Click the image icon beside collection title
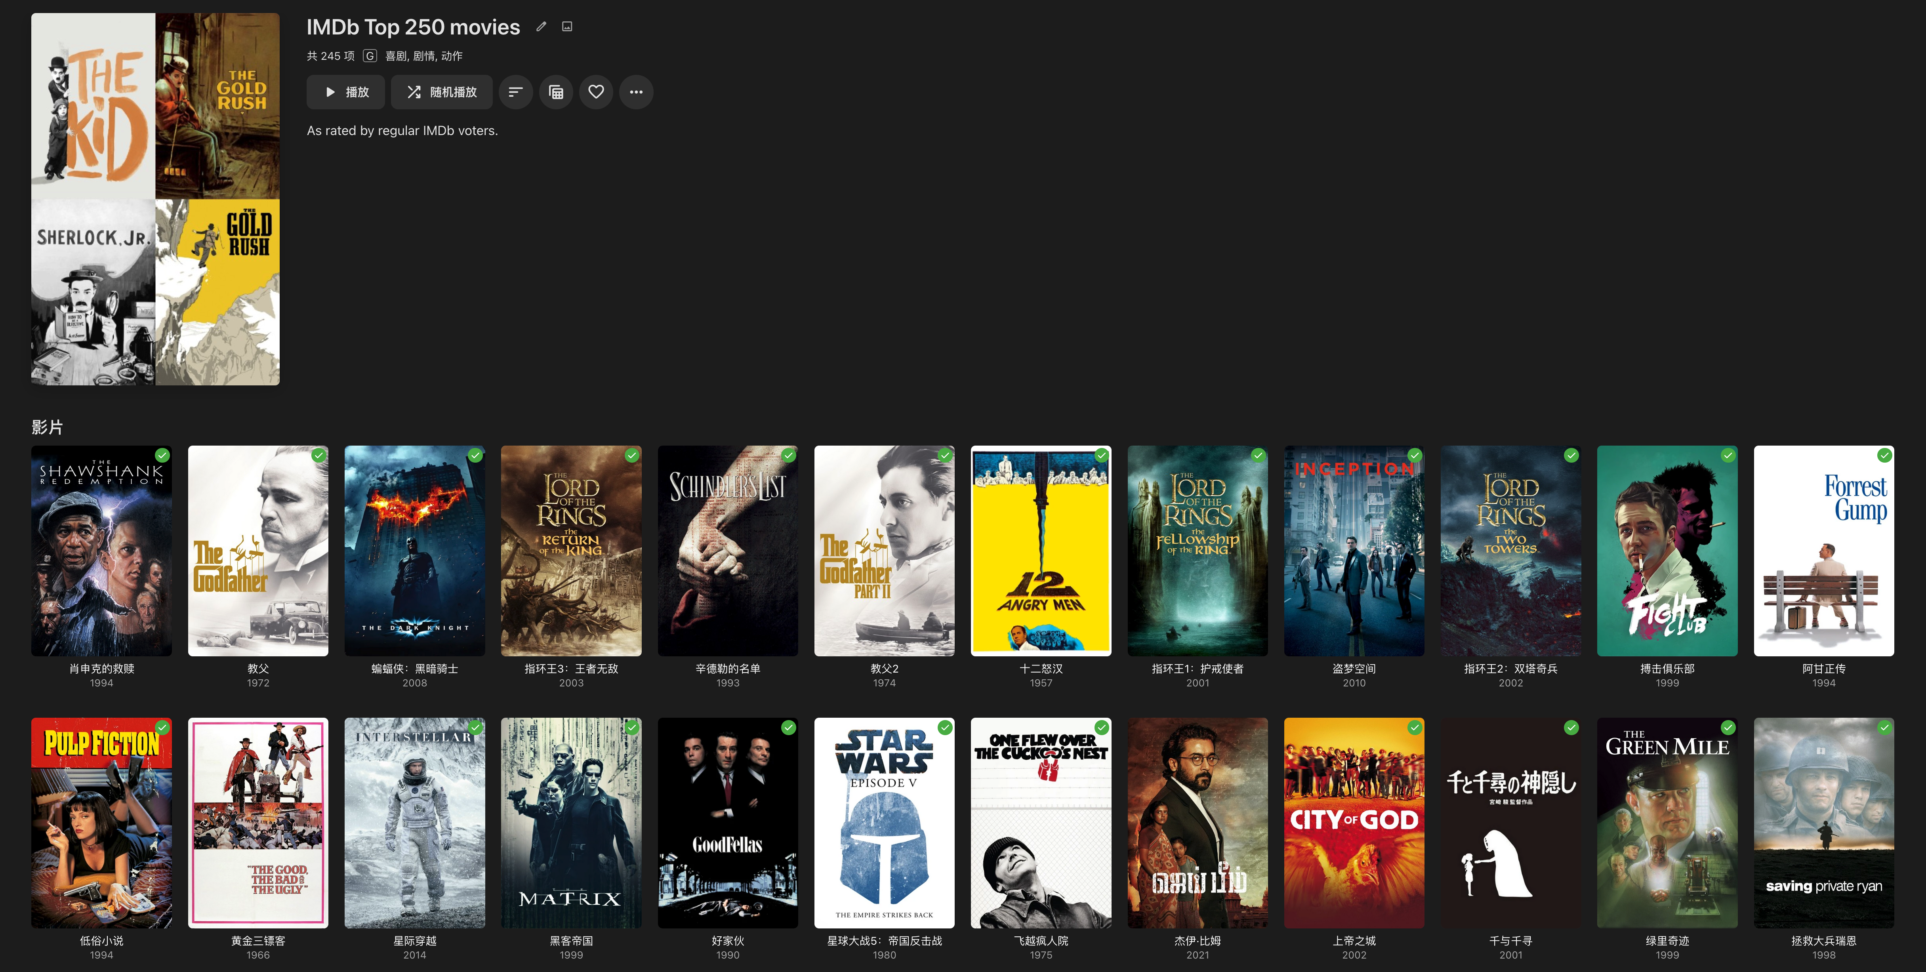 point(568,27)
